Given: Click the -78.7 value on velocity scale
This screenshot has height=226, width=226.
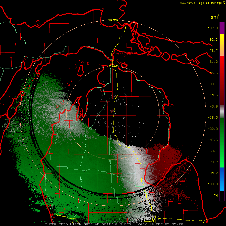Looking at the screenshot, I should (213, 162).
